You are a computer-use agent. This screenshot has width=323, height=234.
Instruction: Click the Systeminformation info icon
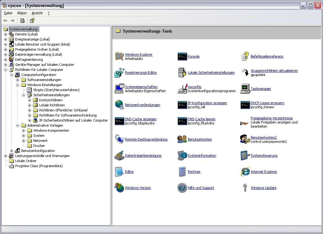tap(182, 155)
